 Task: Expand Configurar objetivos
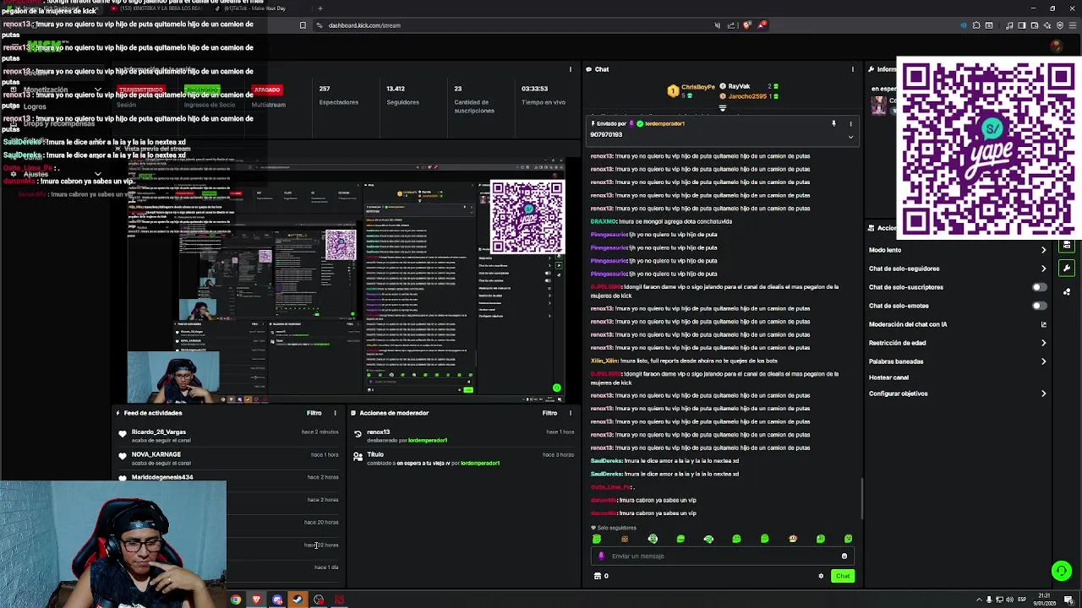958,394
